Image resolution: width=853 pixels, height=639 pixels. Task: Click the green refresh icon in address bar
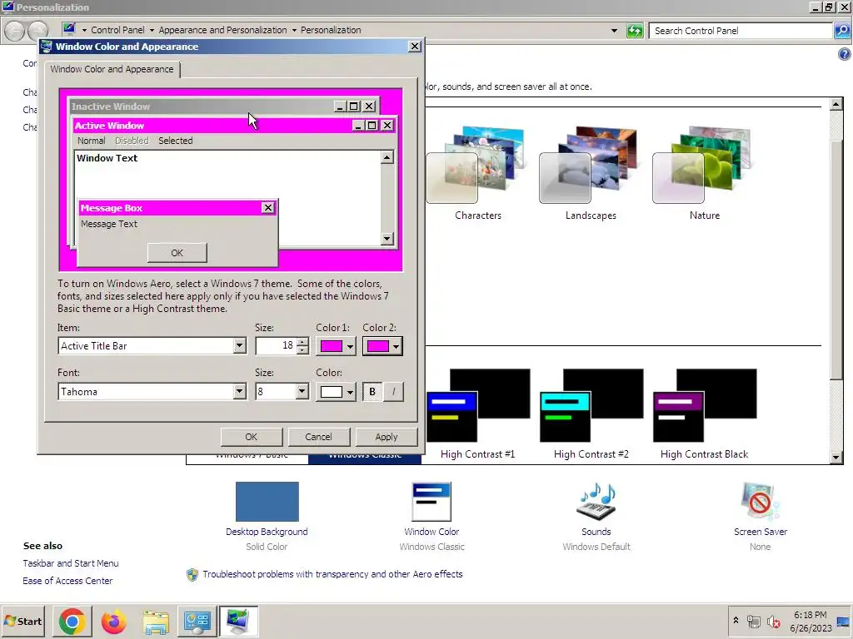(634, 31)
